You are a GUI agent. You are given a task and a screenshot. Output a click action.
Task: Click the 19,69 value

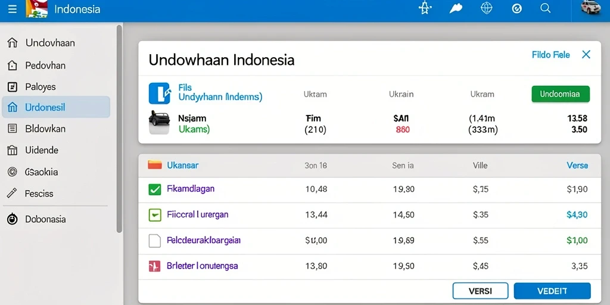[x=403, y=241]
